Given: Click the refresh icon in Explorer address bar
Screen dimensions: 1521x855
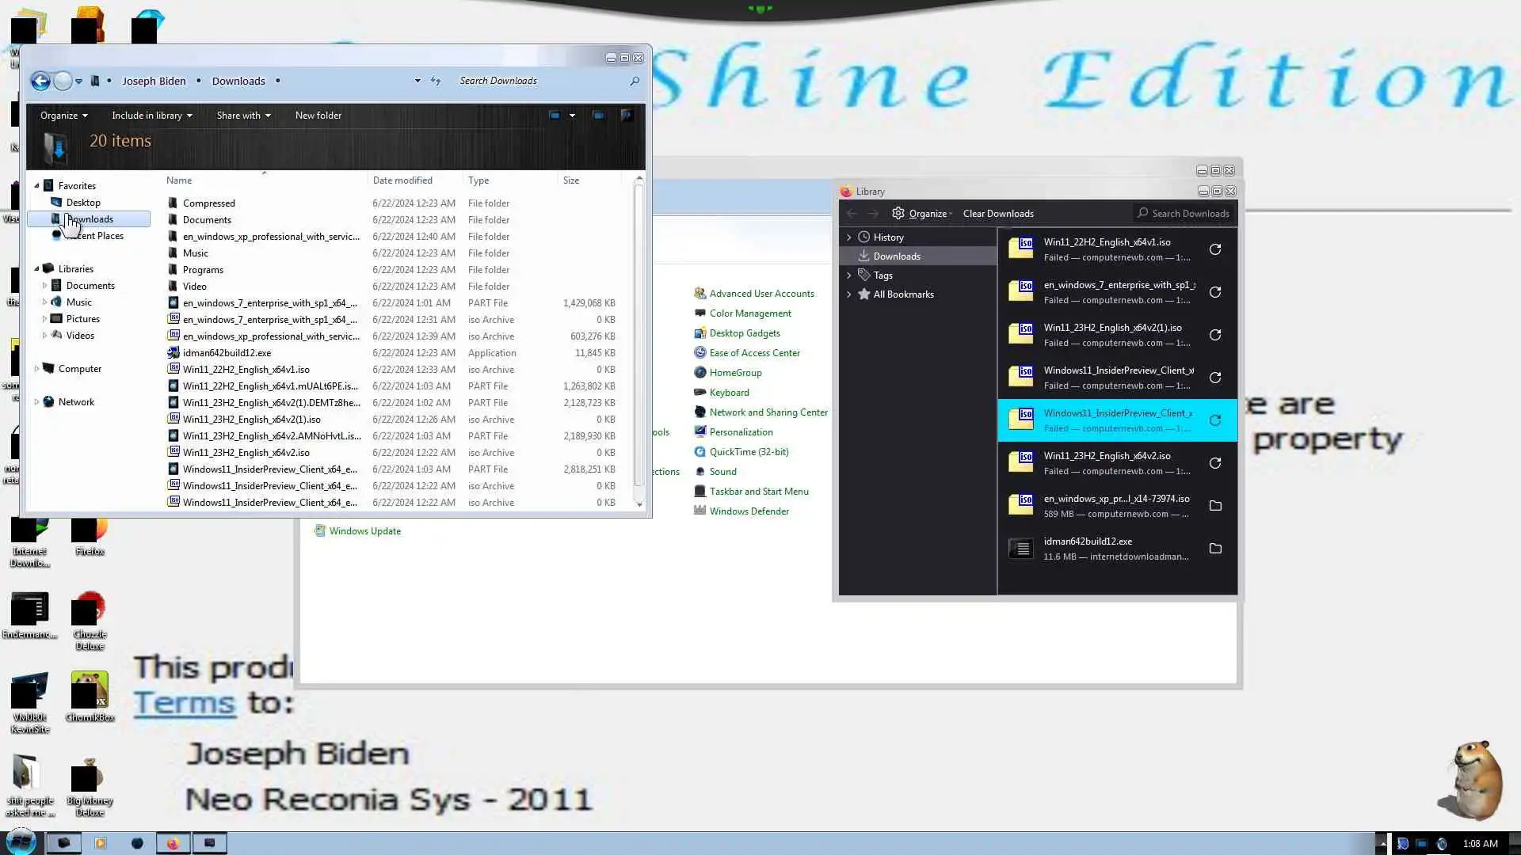Looking at the screenshot, I should coord(436,81).
